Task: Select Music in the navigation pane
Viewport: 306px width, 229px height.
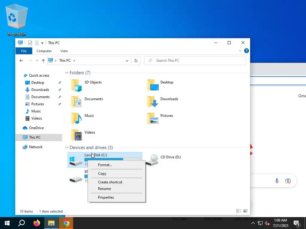Action: 36,111
